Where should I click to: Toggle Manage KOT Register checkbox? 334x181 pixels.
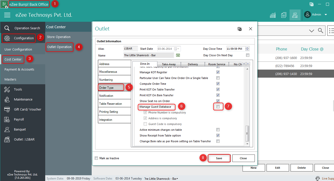[218, 72]
